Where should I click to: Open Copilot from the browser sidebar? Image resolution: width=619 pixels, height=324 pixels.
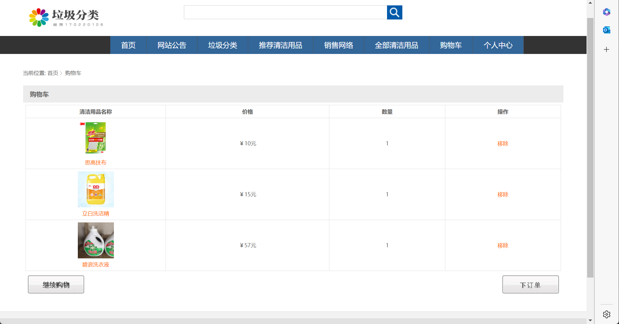point(606,12)
